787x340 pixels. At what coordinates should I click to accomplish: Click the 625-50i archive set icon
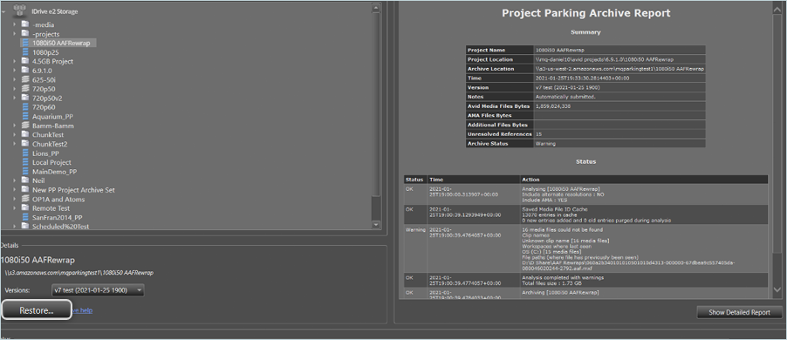[25, 79]
